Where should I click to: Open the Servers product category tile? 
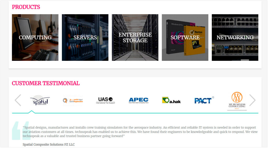85,38
